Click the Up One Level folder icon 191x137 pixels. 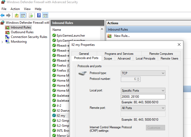(x=17, y=15)
